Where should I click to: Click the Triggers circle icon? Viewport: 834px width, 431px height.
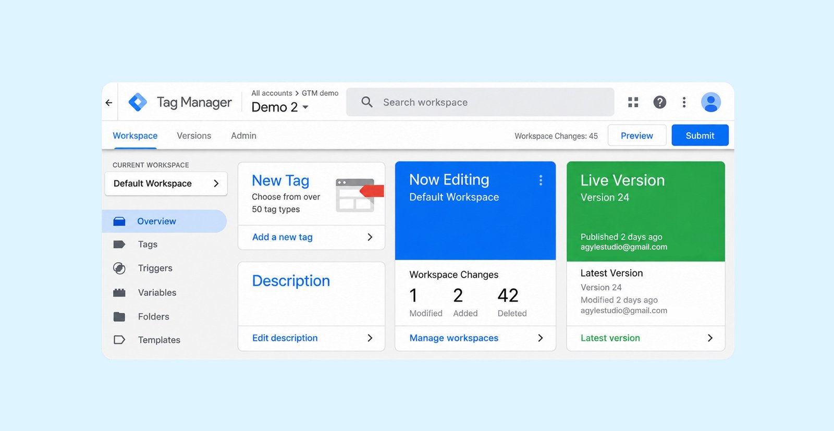[x=119, y=268]
